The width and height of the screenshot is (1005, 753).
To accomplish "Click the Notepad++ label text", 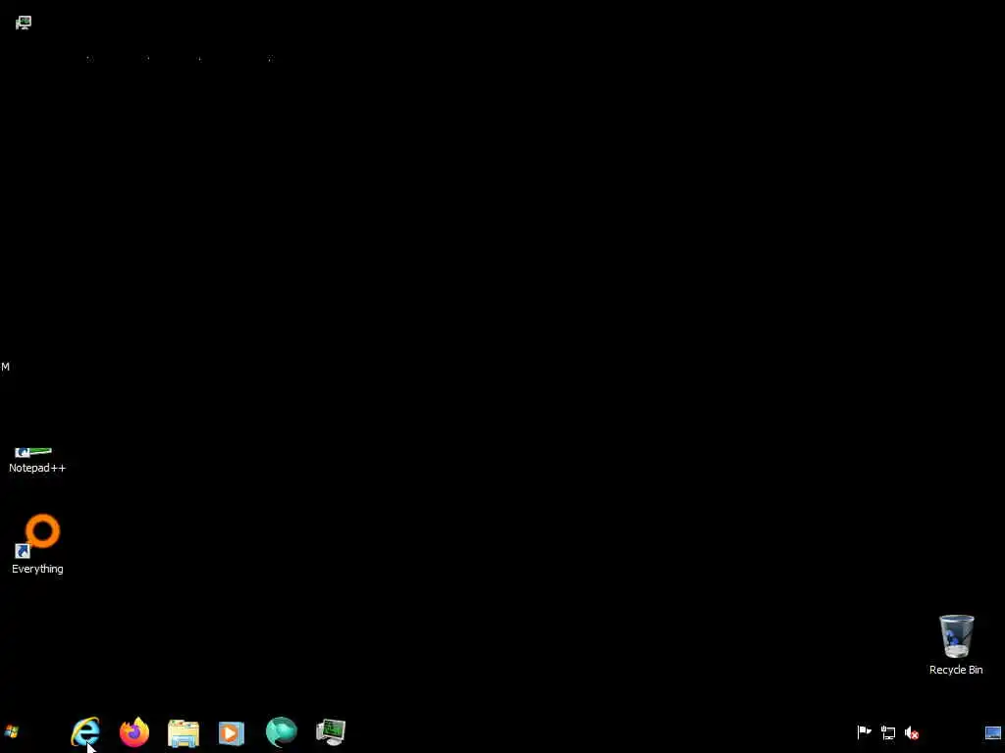I will (37, 468).
